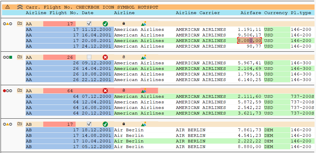
Task: Click yellow traffic light for AA 17
Action: [7, 24]
